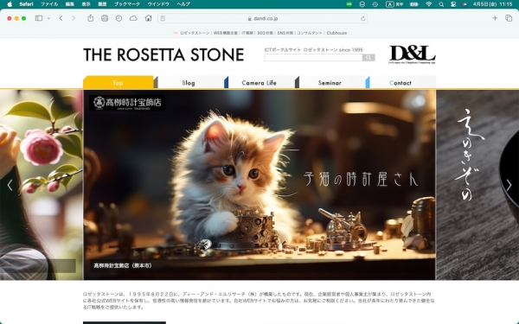Screen dimensions: 519x324
Task: Switch to the Blog tab
Action: click(x=189, y=83)
